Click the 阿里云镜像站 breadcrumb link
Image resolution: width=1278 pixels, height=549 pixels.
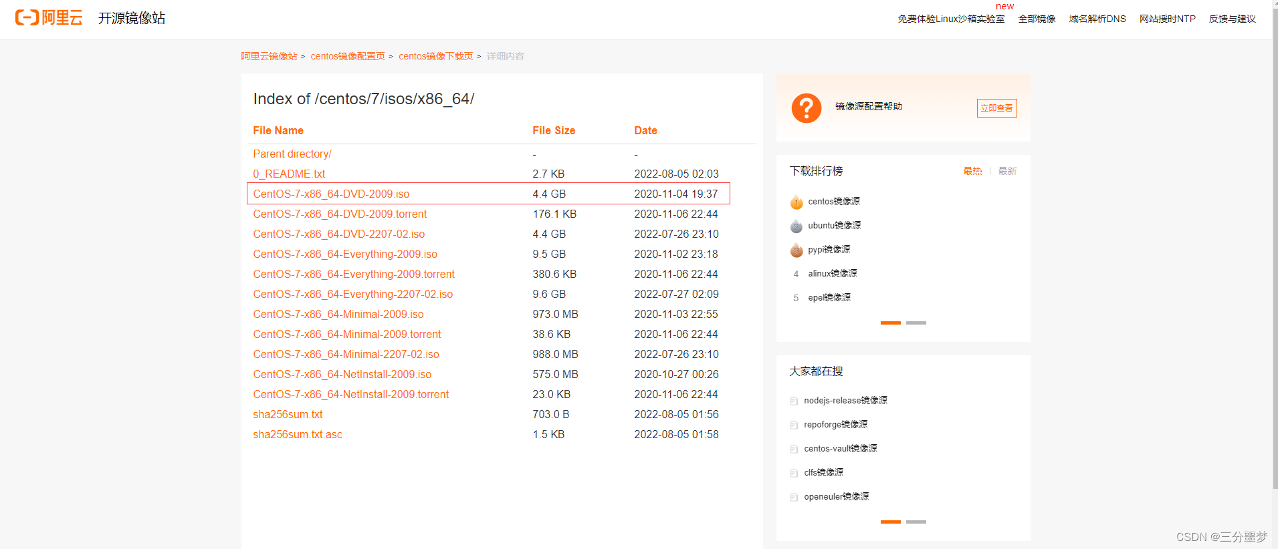[x=269, y=56]
